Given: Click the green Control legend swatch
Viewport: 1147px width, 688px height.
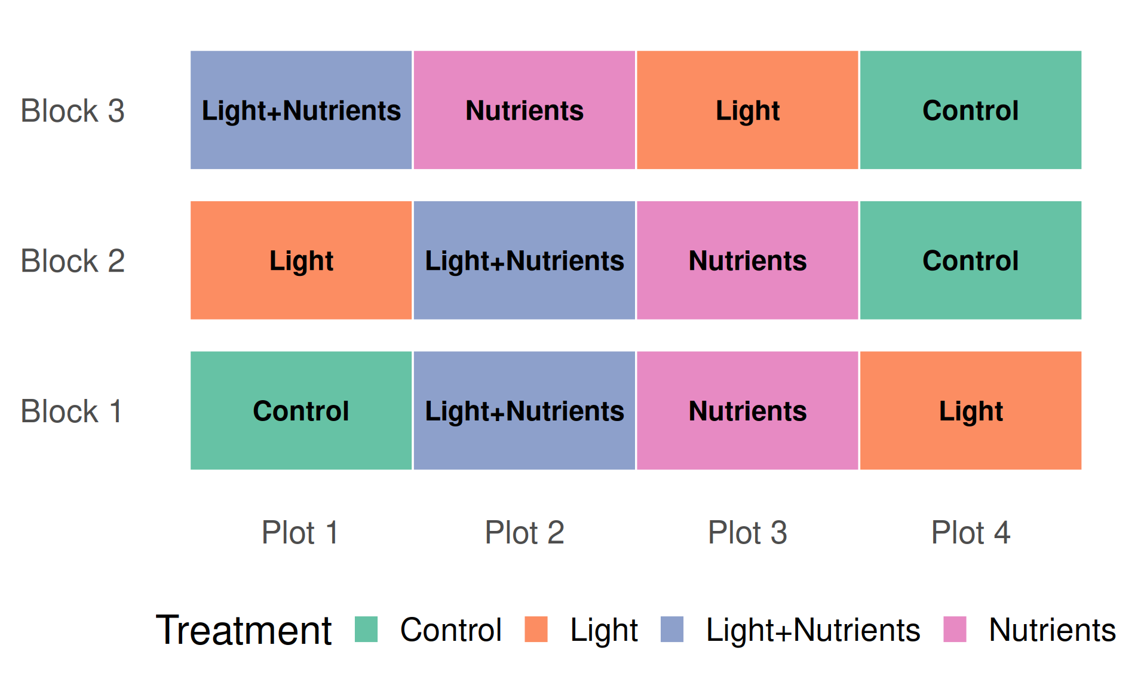Looking at the screenshot, I should [x=366, y=629].
